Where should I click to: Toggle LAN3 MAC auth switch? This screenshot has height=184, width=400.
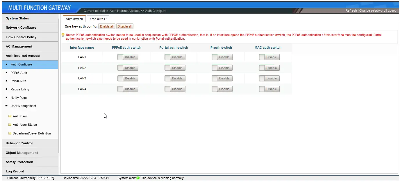[269, 78]
